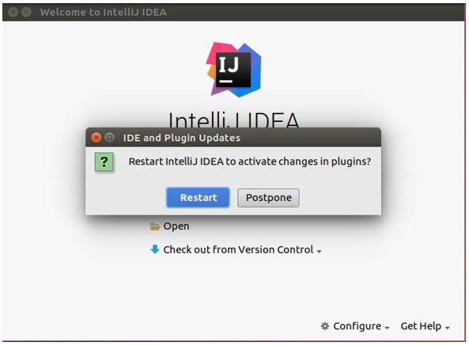Click the Welcome window's close button
The width and height of the screenshot is (469, 346).
[x=13, y=12]
